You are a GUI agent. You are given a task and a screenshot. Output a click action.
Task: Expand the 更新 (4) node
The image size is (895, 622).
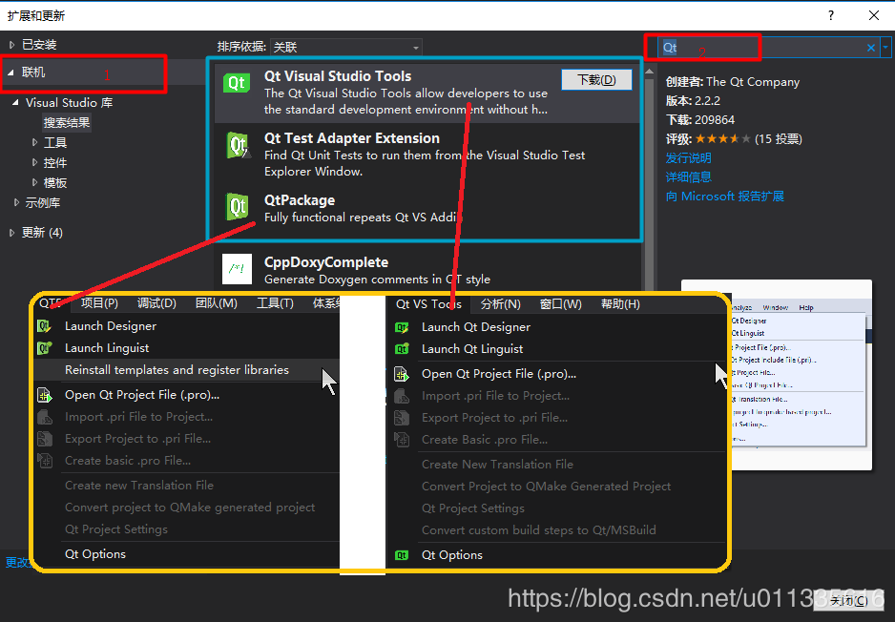tap(12, 233)
